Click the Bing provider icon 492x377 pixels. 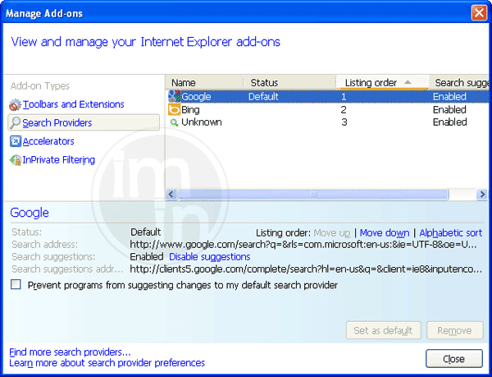coord(174,109)
